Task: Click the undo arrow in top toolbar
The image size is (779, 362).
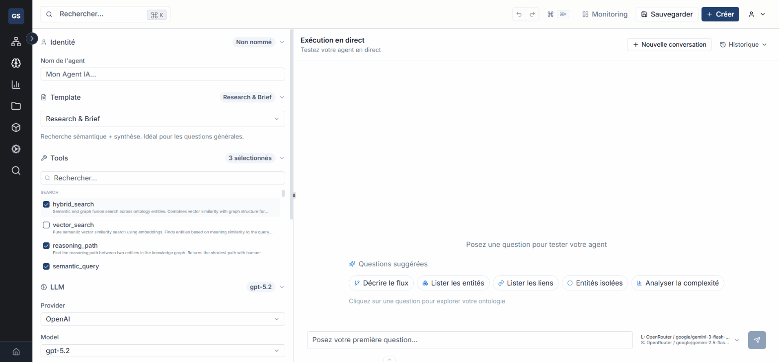Action: pos(519,14)
